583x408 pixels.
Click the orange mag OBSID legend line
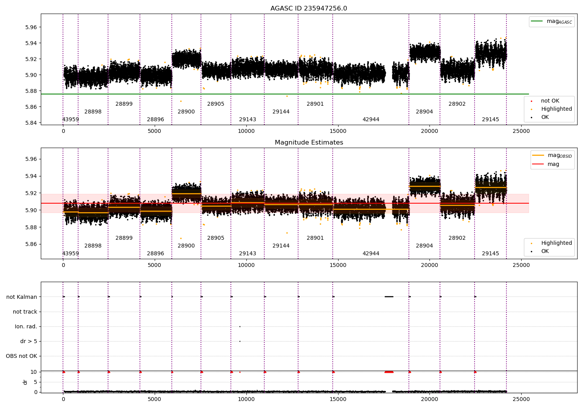[x=538, y=155]
